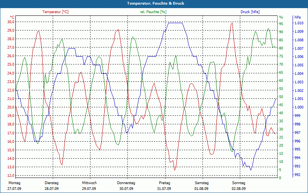Click the '993' pressure axis value
This screenshot has height=193, width=308.
click(297, 166)
